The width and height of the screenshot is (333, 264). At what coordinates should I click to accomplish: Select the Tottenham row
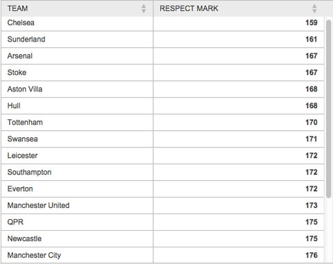point(162,123)
